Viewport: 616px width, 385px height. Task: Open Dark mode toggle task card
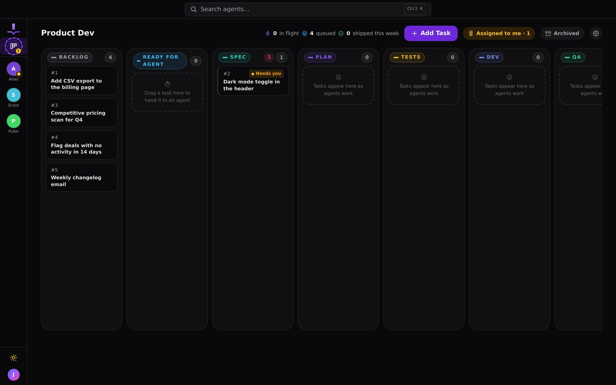pyautogui.click(x=253, y=81)
